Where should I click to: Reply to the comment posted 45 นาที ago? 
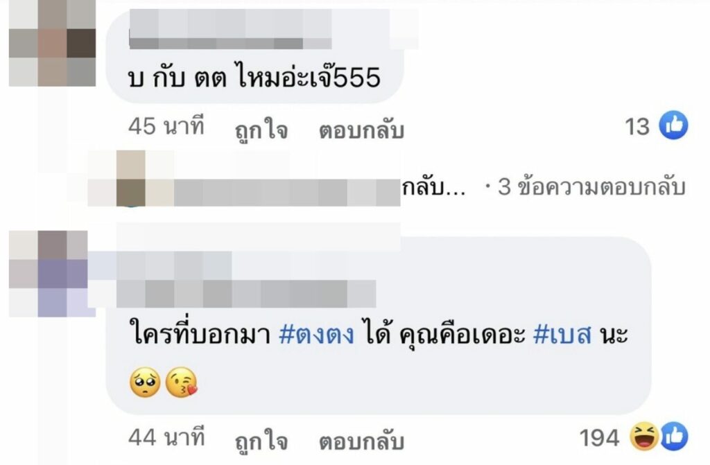point(361,130)
